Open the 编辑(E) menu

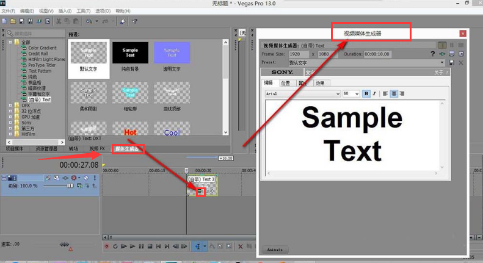click(x=27, y=11)
